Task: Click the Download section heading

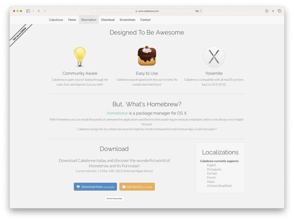Action: click(114, 149)
